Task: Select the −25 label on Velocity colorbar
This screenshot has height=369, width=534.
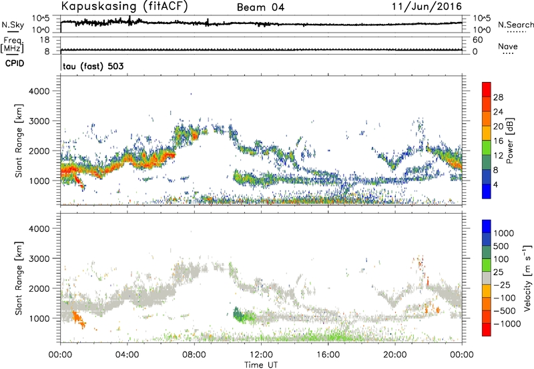Action: pos(502,284)
